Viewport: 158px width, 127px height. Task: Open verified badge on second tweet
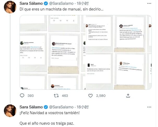[x=46, y=107]
